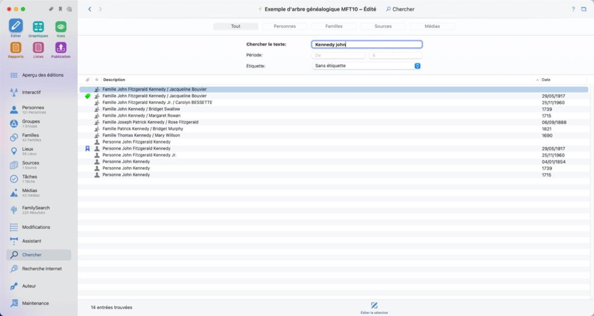Open Interactif in sidebar
This screenshot has height=316, width=594.
tap(39, 92)
